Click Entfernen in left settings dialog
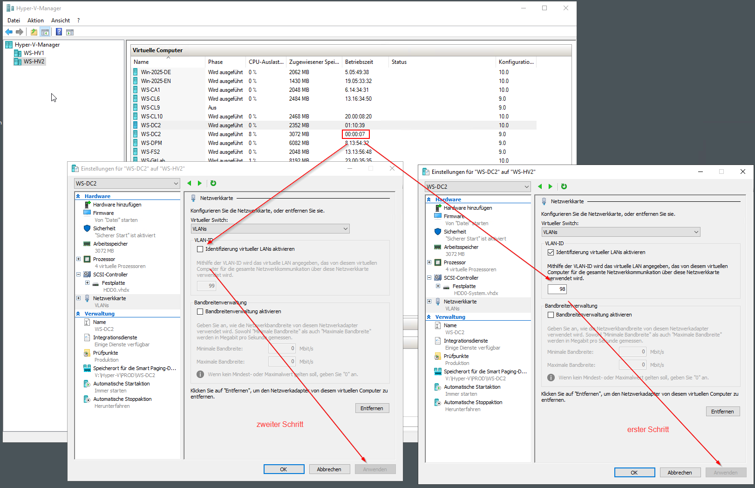 click(x=372, y=408)
